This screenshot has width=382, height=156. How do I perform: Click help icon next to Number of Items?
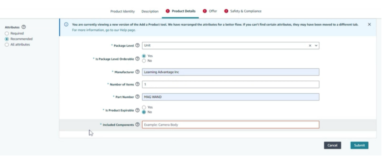138,84
